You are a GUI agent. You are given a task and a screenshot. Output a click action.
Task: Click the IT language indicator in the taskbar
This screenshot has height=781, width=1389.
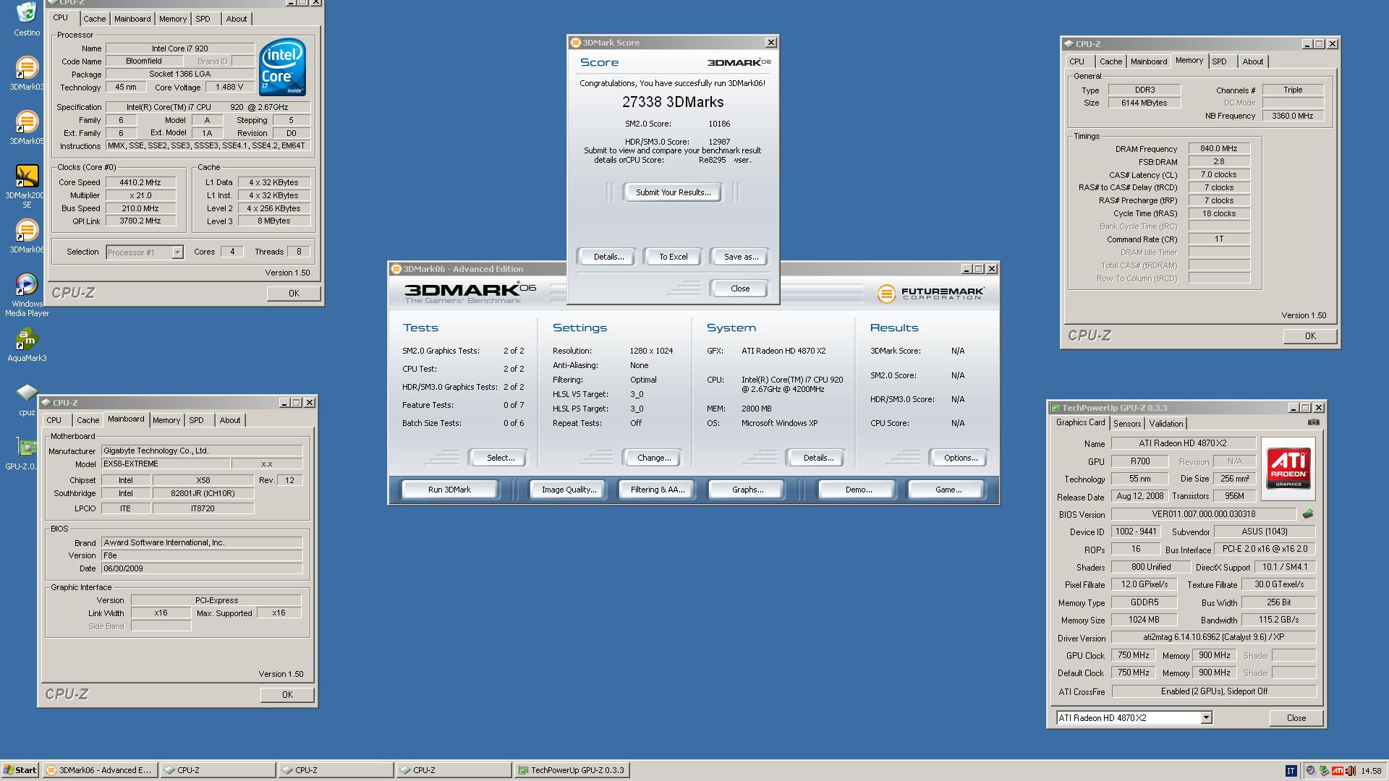(1291, 771)
